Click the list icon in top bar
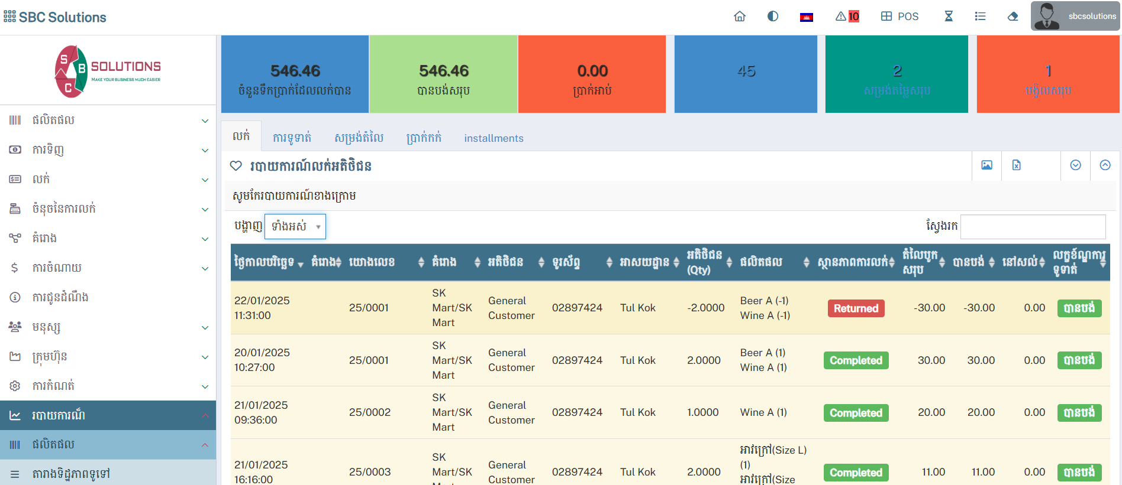This screenshot has width=1122, height=485. coord(981,17)
